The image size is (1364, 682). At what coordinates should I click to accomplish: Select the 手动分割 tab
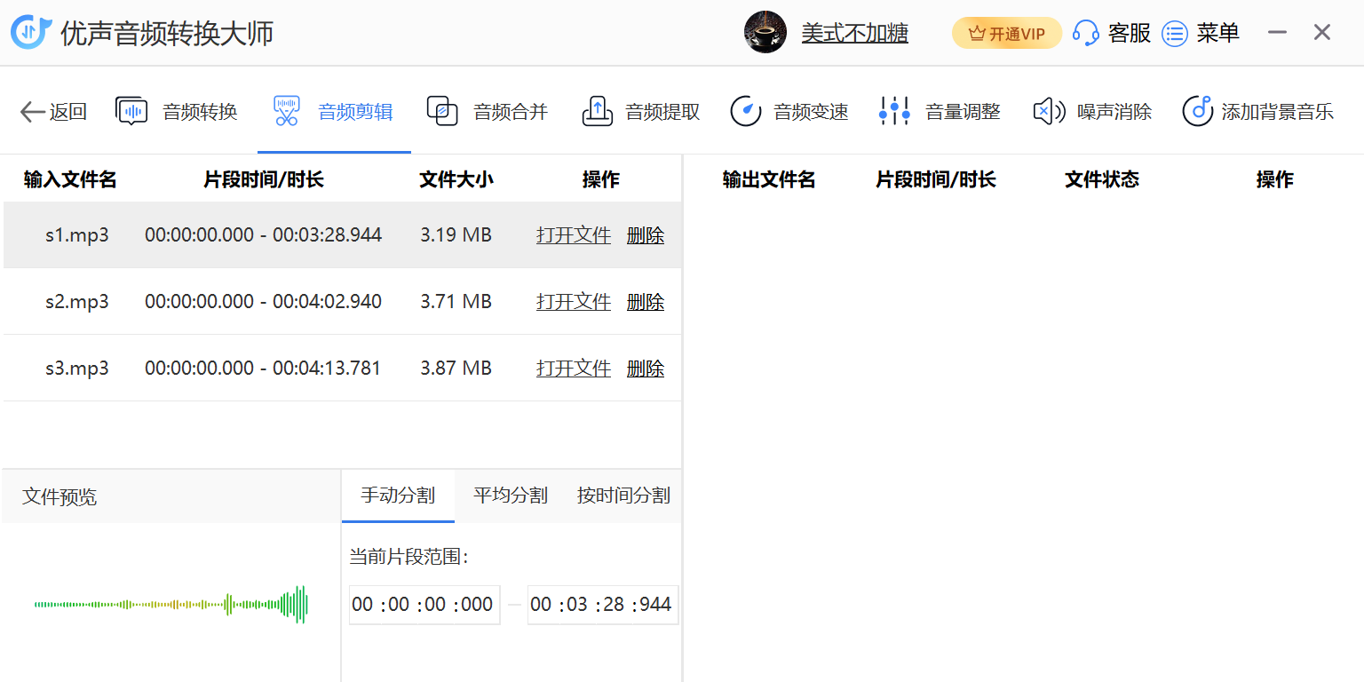pyautogui.click(x=398, y=496)
